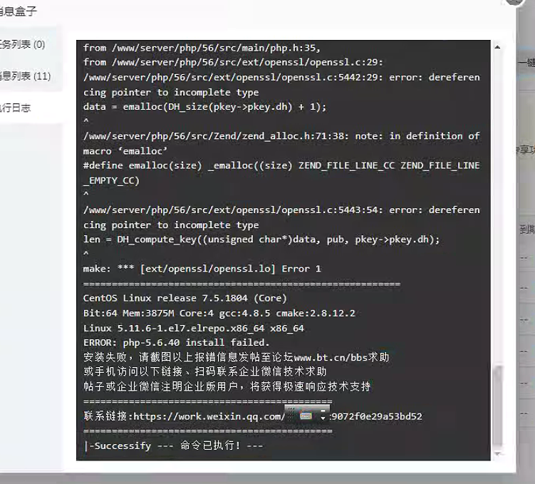Click the log scrollbar down arrow
The height and width of the screenshot is (484, 535).
[x=497, y=453]
